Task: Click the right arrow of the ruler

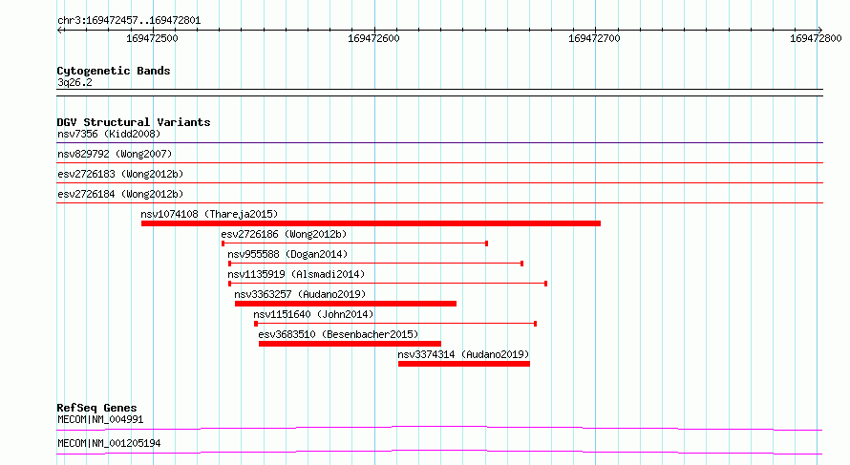Action: (819, 30)
